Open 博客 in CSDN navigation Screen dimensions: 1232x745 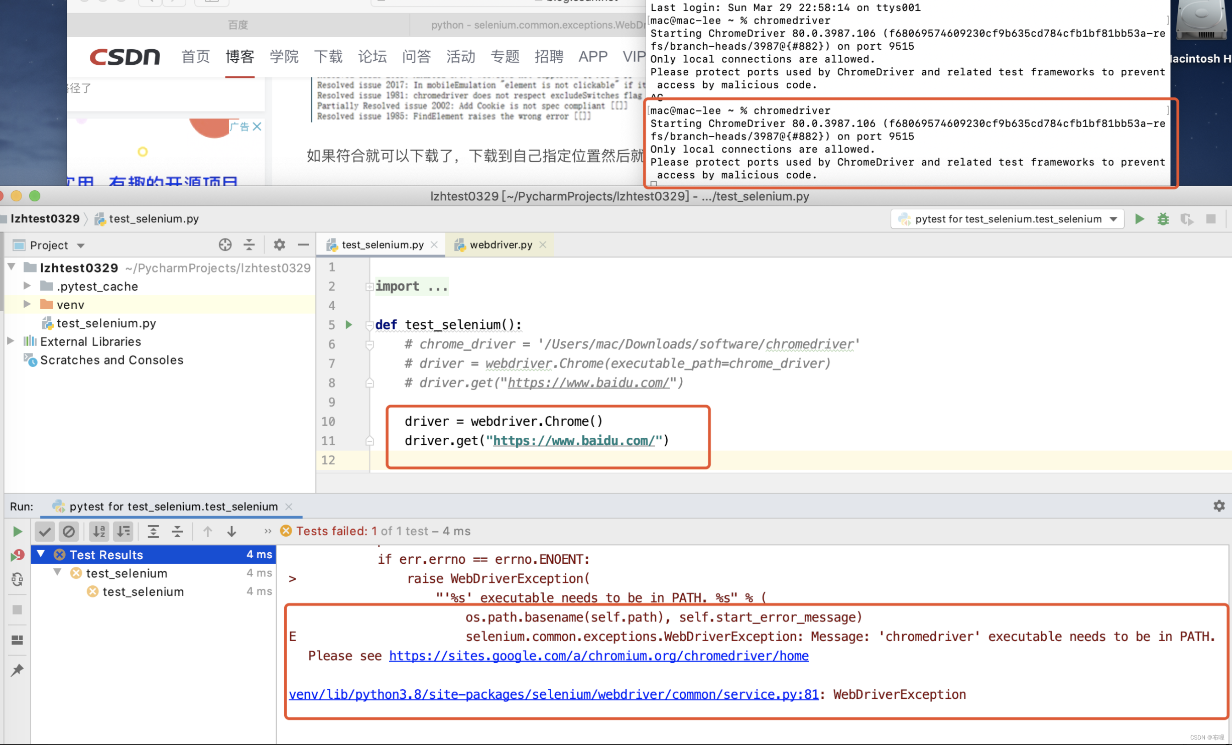coord(240,56)
